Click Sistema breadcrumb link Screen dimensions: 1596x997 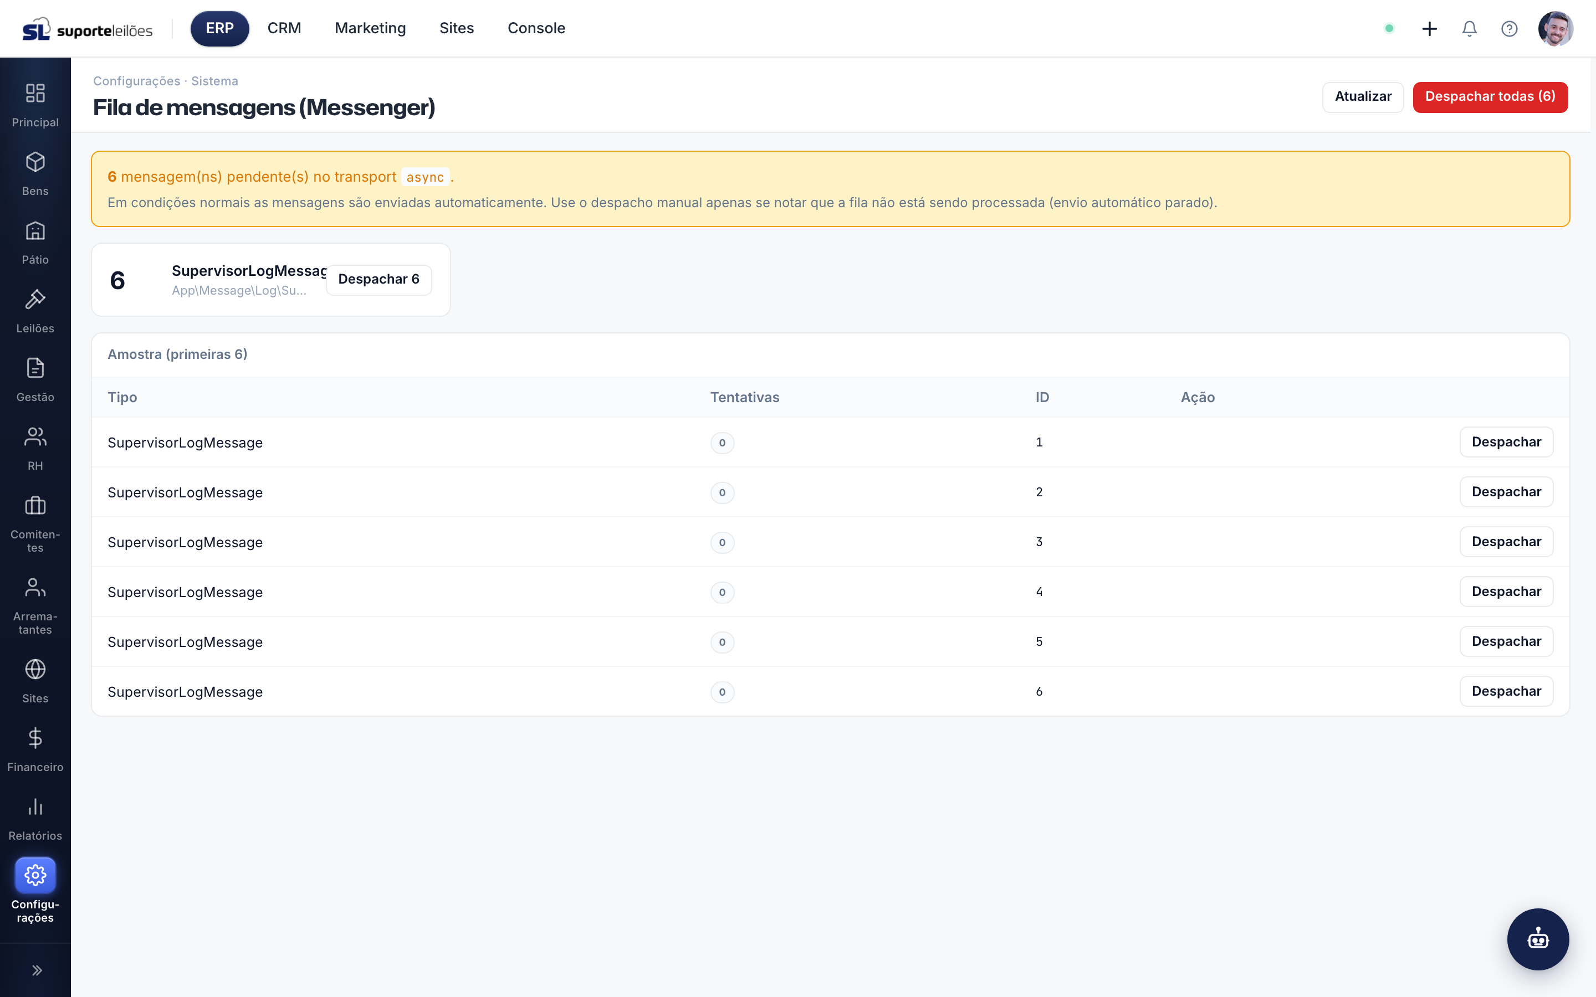[x=214, y=81]
